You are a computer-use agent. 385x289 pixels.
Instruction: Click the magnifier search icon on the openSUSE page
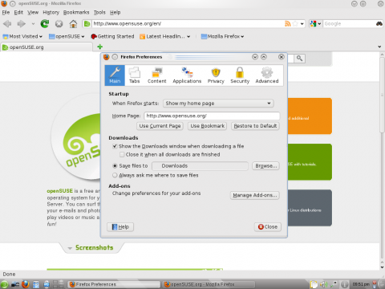click(x=299, y=59)
